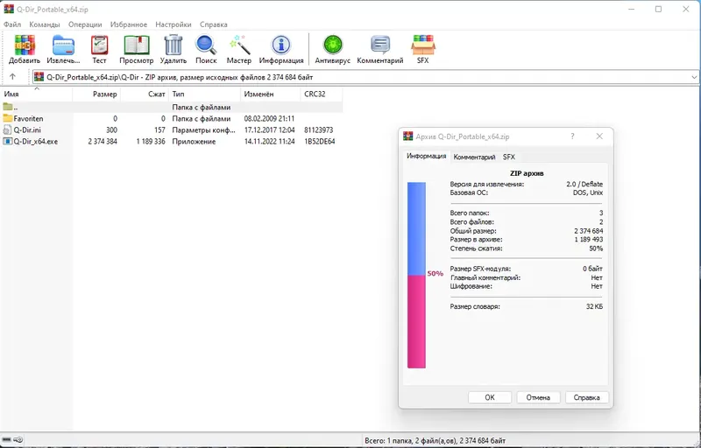
Task: Click size value 2 374 384
Action: point(103,142)
